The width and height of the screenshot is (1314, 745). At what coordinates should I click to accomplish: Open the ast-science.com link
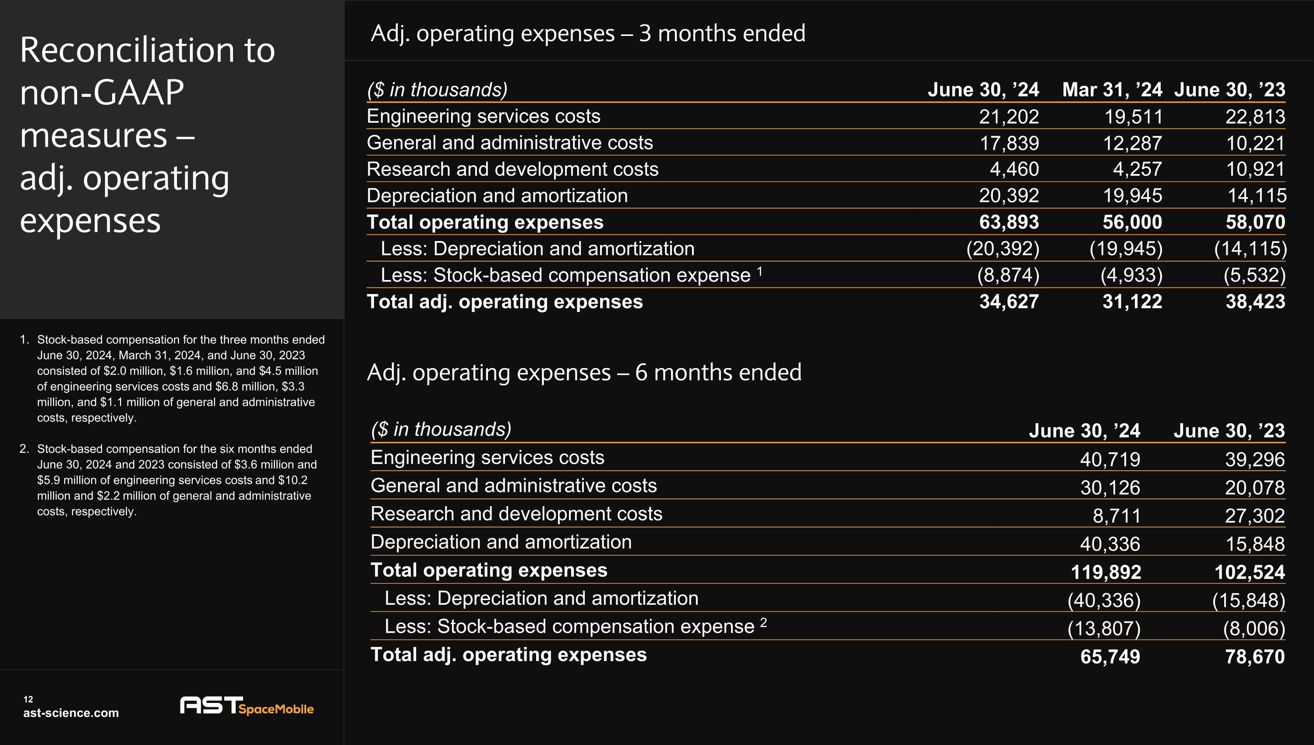coord(71,713)
